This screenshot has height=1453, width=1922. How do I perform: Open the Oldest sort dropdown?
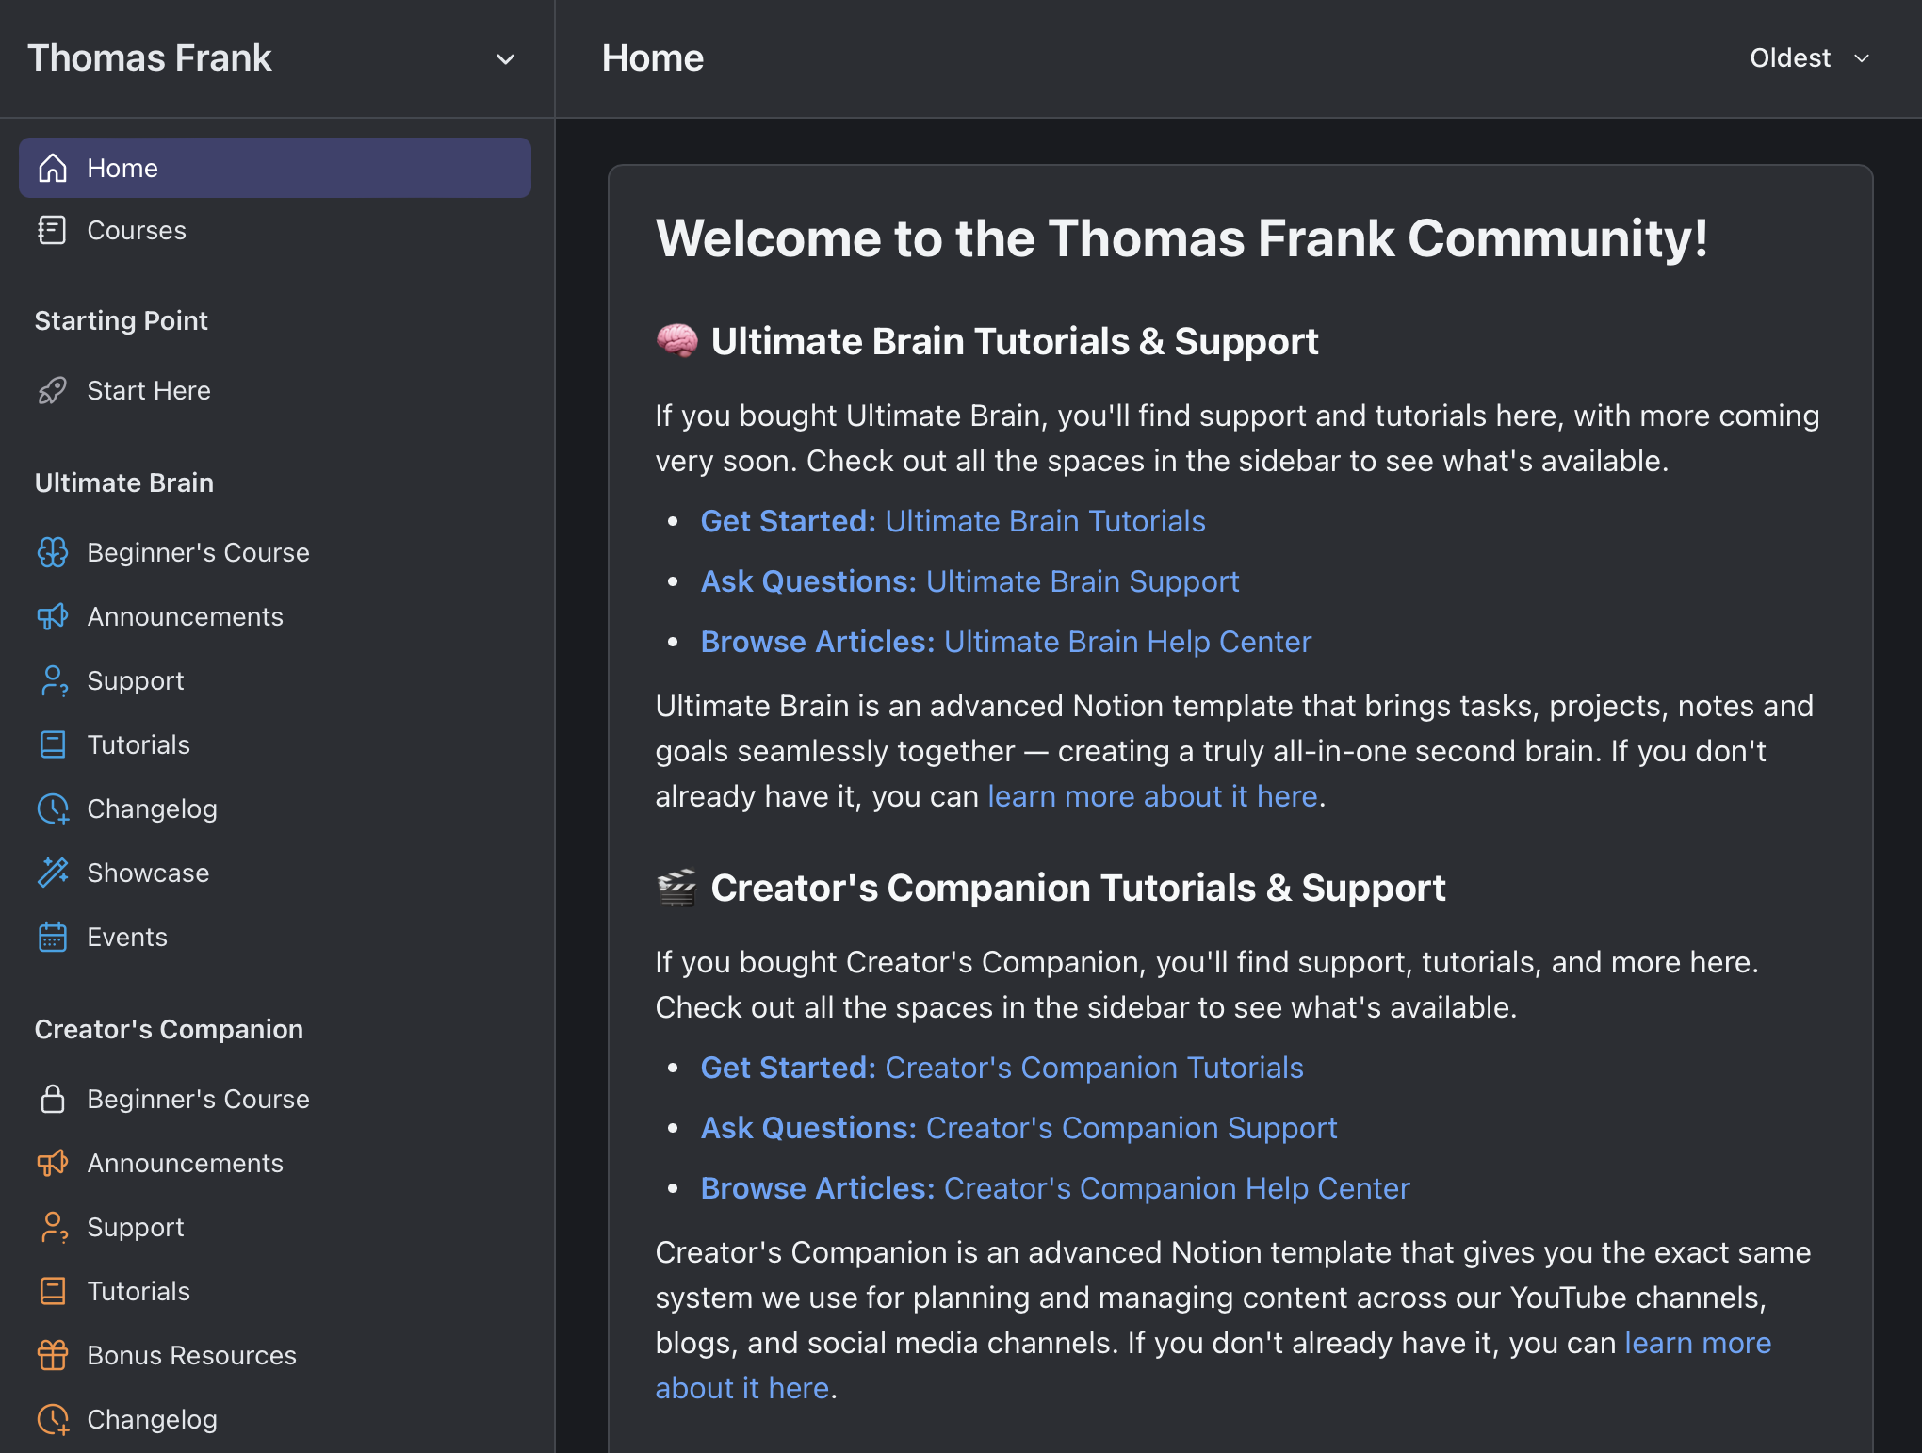1809,58
